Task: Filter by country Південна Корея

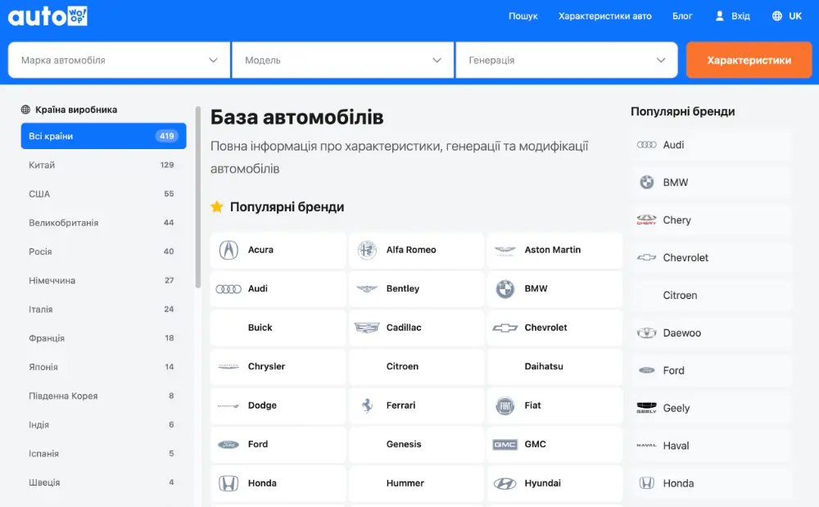Action: pyautogui.click(x=103, y=396)
